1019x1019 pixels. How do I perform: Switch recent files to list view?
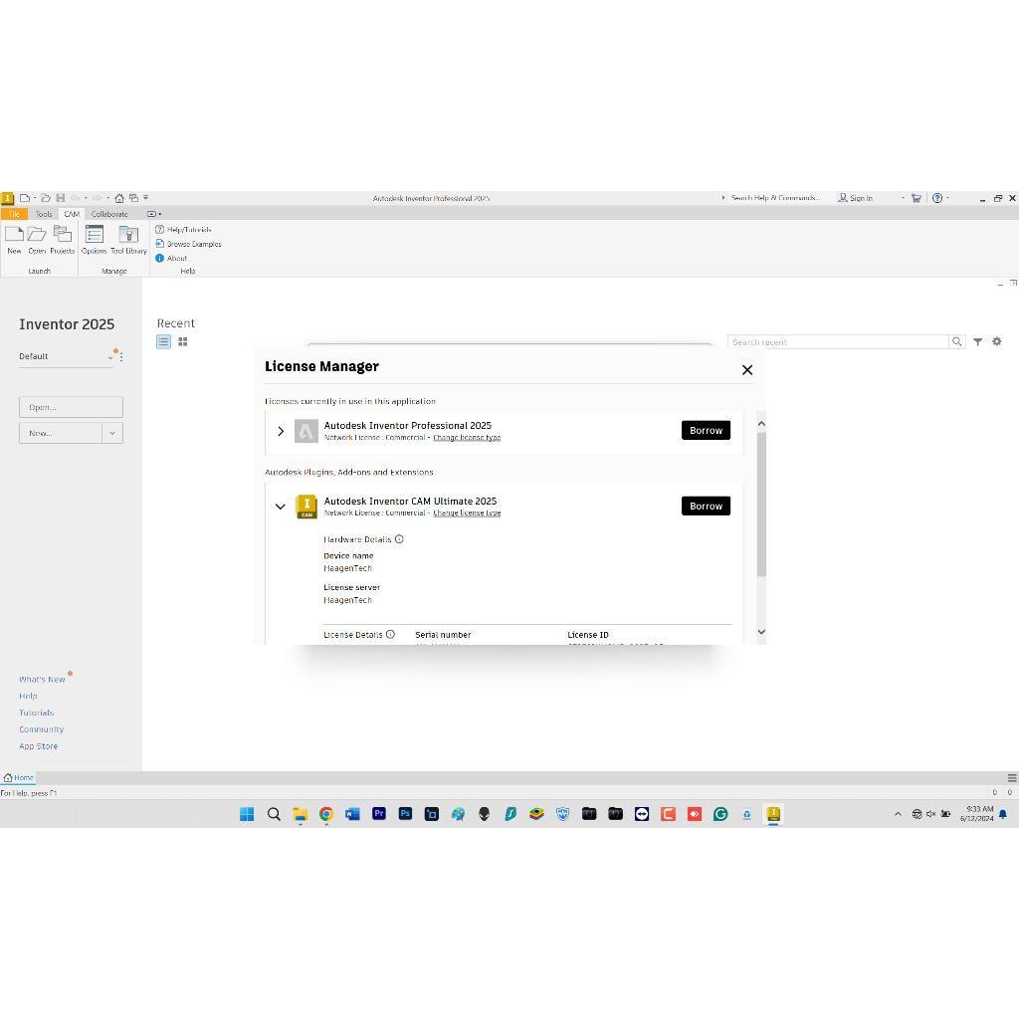164,342
